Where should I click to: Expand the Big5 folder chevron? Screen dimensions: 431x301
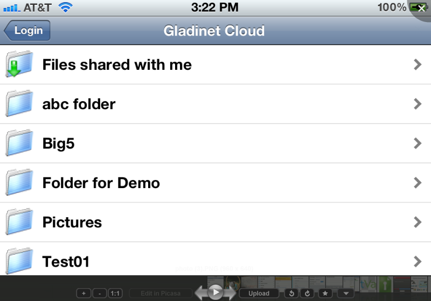tap(417, 144)
